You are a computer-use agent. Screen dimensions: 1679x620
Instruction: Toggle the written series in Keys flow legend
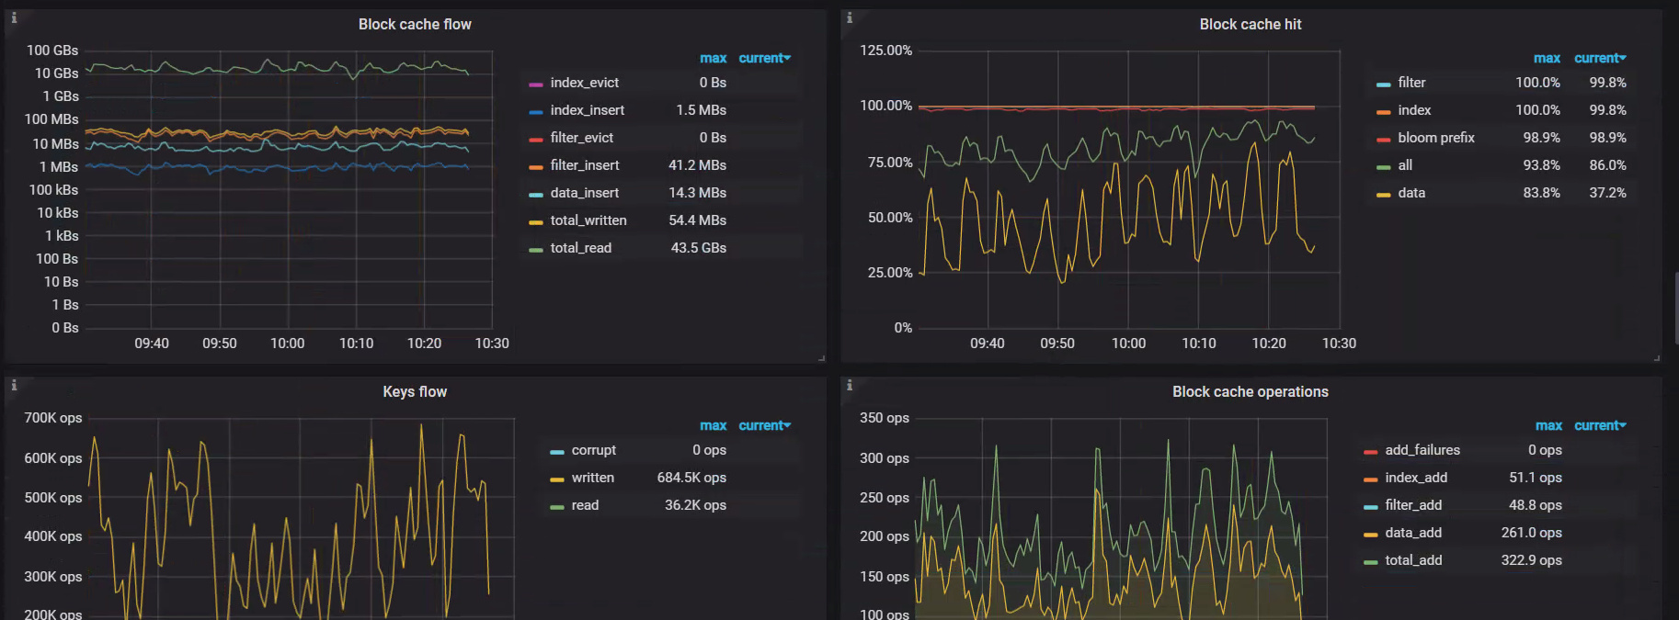[592, 478]
